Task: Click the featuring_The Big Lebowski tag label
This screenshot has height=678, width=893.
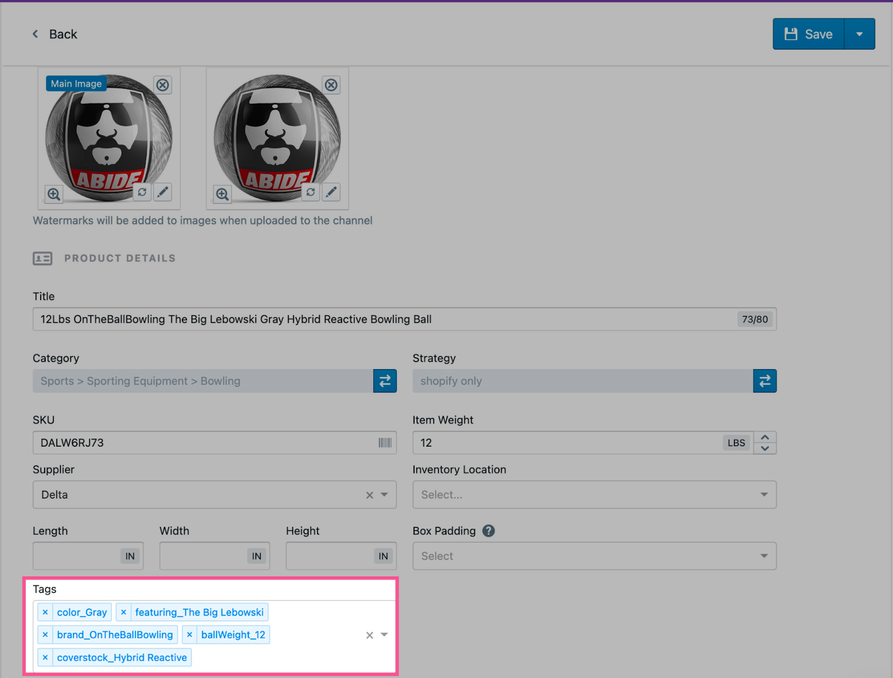Action: coord(199,612)
